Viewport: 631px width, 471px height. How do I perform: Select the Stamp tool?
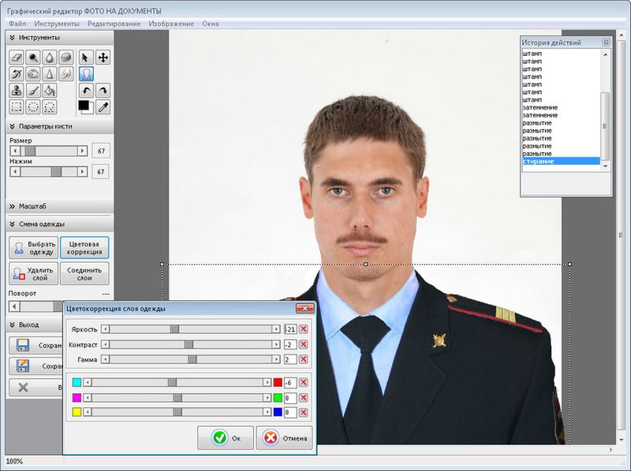point(17,90)
